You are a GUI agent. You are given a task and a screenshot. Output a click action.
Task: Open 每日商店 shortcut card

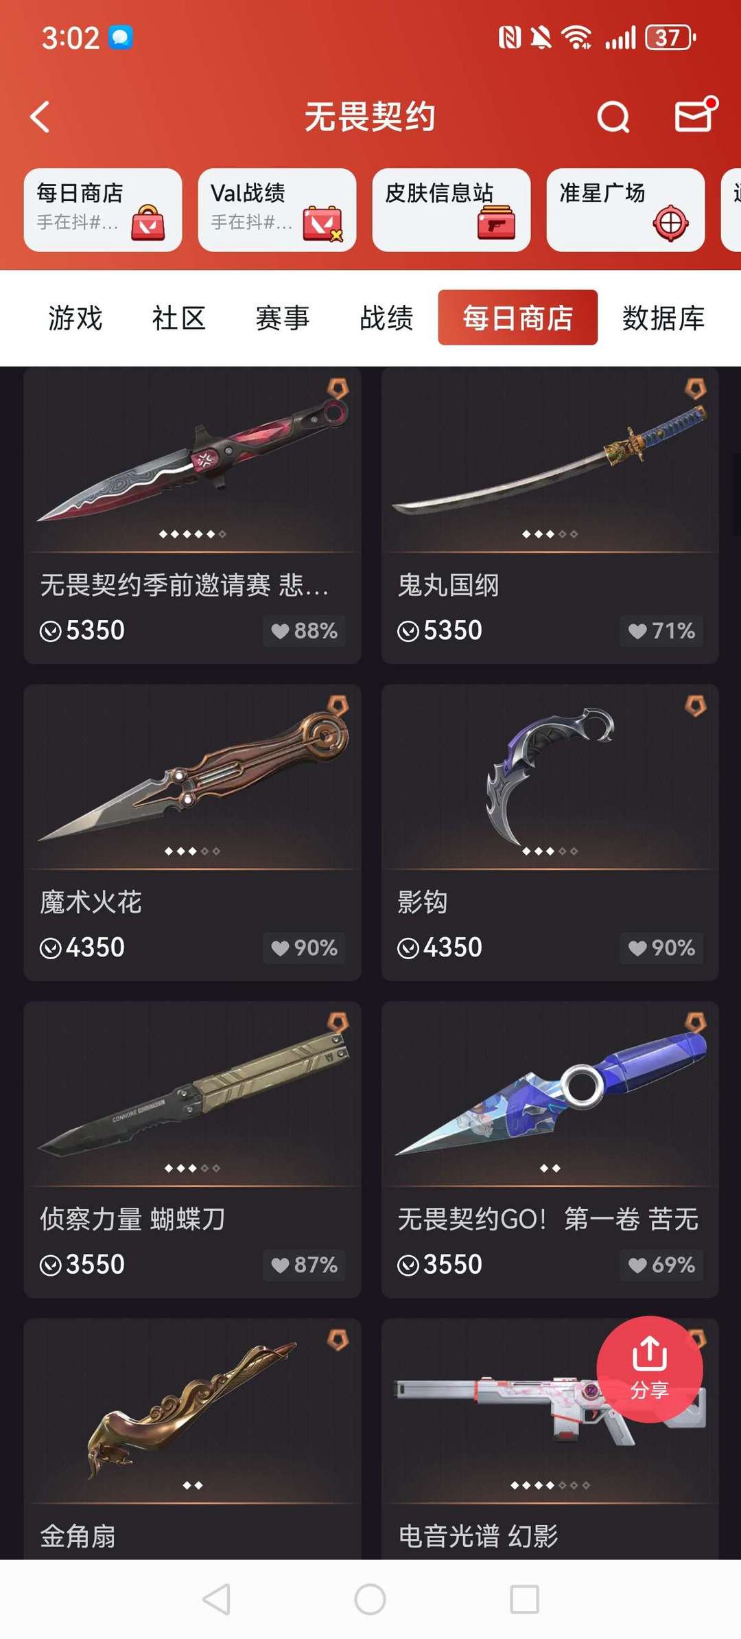click(103, 210)
